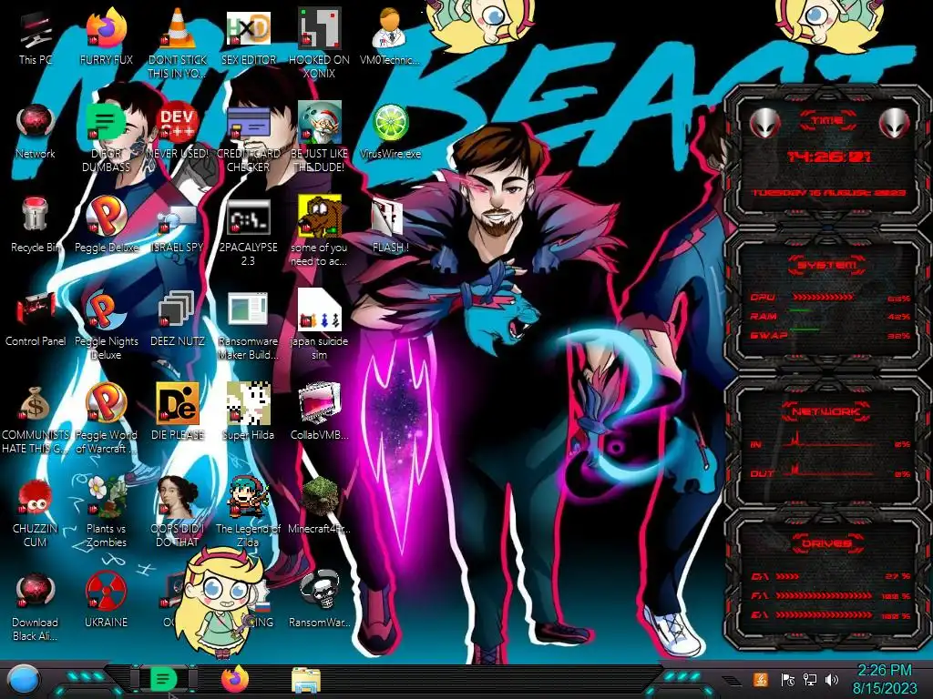933x699 pixels.
Task: Click the TIME widget header
Action: (x=827, y=121)
